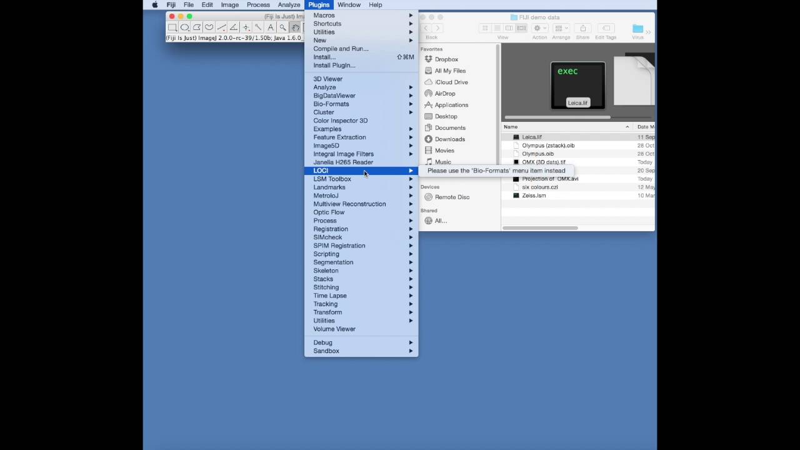Open the File menu
This screenshot has width=800, height=450.
click(x=188, y=4)
